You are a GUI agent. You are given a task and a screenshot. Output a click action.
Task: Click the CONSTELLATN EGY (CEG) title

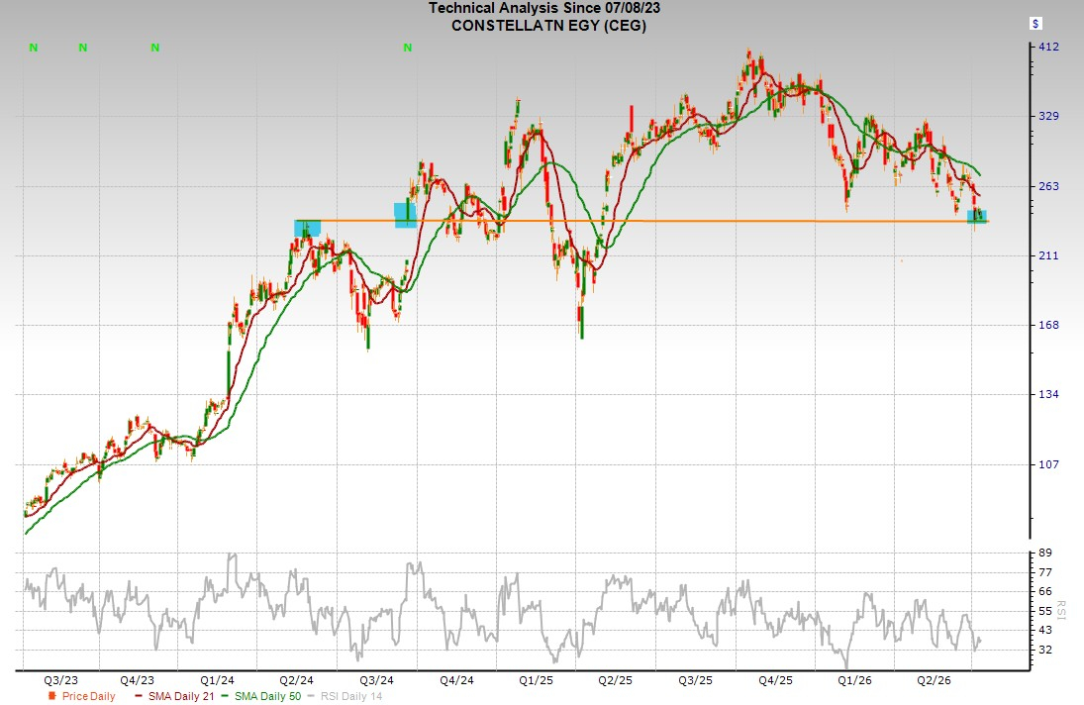tap(548, 26)
